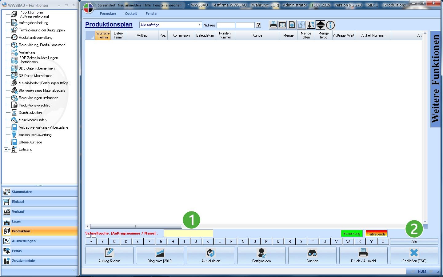Screen dimensions: 443x277
Task: Click the Auftrag ändern button
Action: (x=109, y=255)
